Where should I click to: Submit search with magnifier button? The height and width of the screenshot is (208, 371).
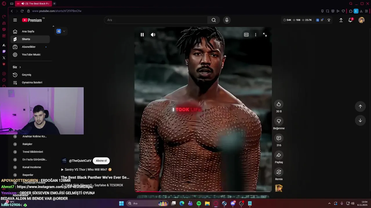pyautogui.click(x=214, y=20)
